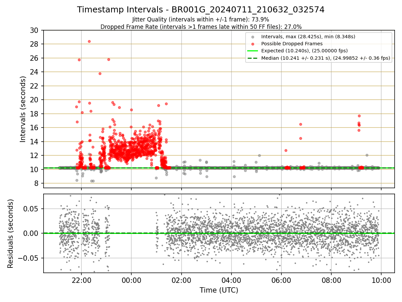Click the 20 tick label on the intervals axis

pyautogui.click(x=35, y=100)
